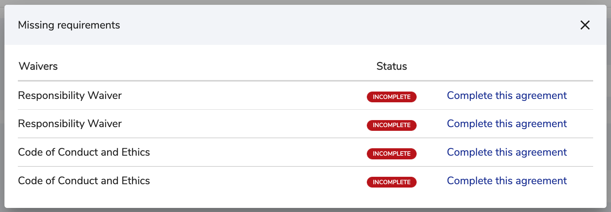The image size is (611, 212).
Task: Click INCOMPLETE badge on first Code of Conduct
Action: (x=391, y=153)
